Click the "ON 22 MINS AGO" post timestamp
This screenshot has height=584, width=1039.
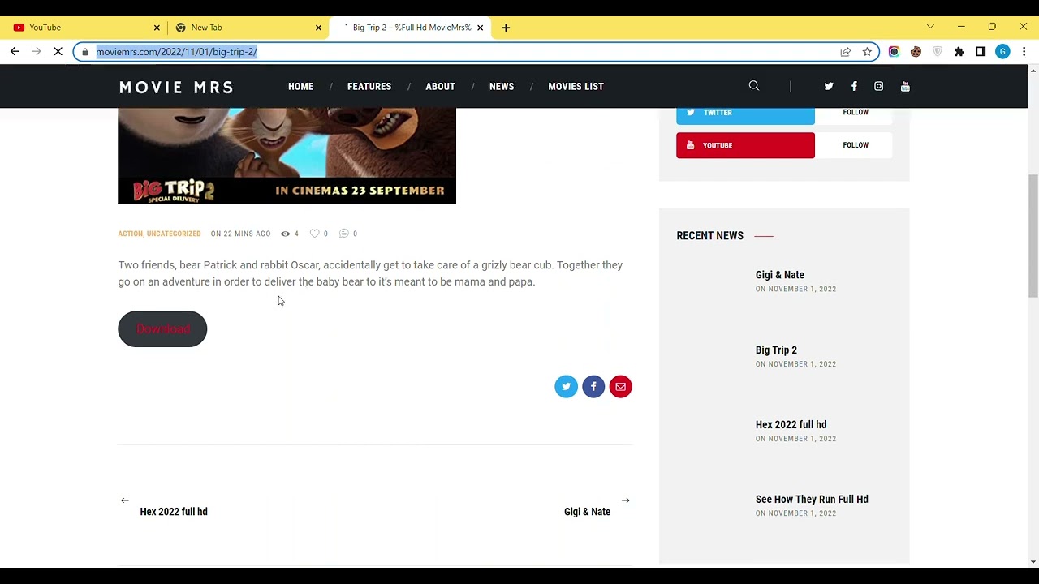click(240, 234)
